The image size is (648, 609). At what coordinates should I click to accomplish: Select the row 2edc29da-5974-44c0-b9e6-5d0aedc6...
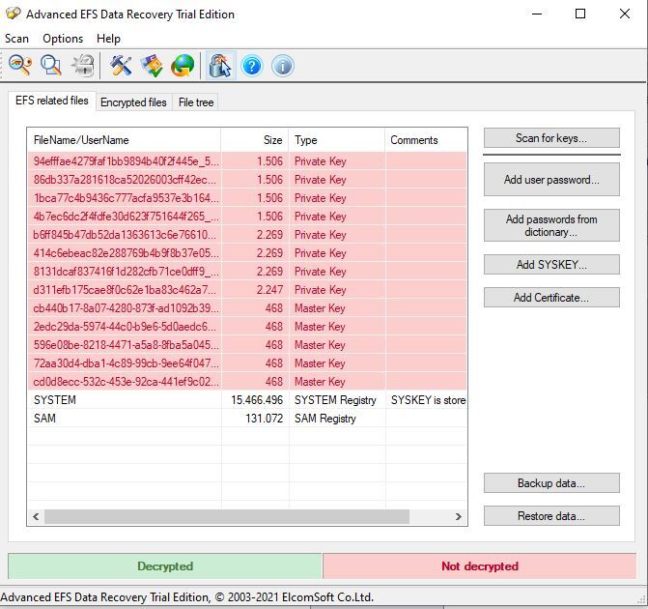click(x=247, y=326)
